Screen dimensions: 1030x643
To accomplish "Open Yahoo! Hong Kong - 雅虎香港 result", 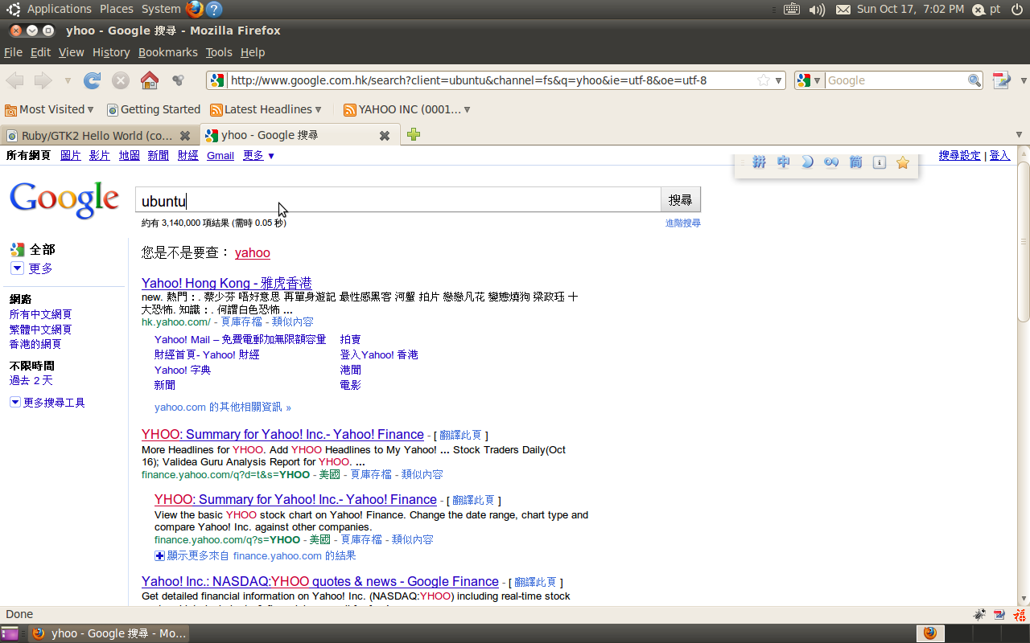I will [226, 283].
